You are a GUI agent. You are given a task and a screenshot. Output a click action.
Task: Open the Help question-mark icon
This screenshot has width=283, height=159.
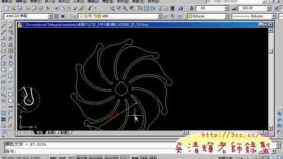(x=180, y=8)
